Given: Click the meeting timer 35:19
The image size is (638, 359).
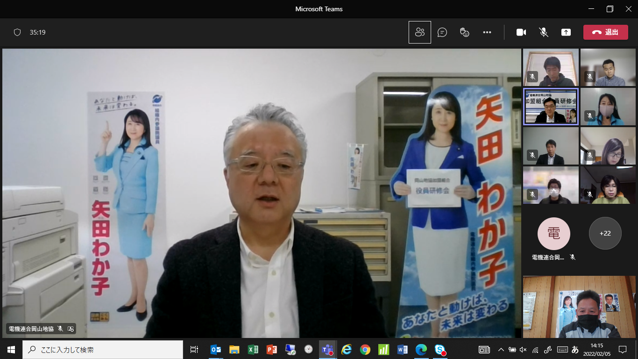Looking at the screenshot, I should tap(37, 32).
